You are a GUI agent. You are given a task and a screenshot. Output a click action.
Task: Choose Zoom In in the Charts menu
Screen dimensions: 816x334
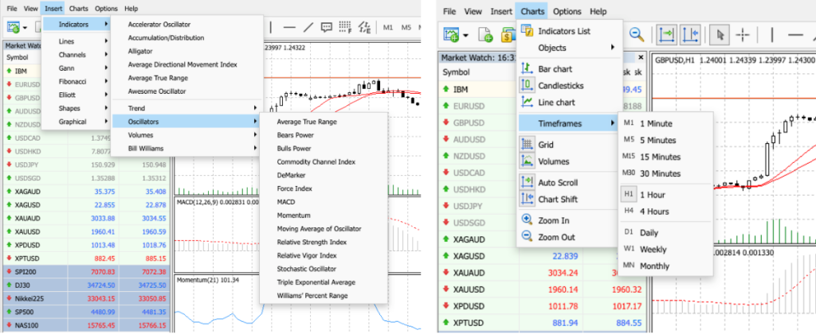pyautogui.click(x=554, y=220)
